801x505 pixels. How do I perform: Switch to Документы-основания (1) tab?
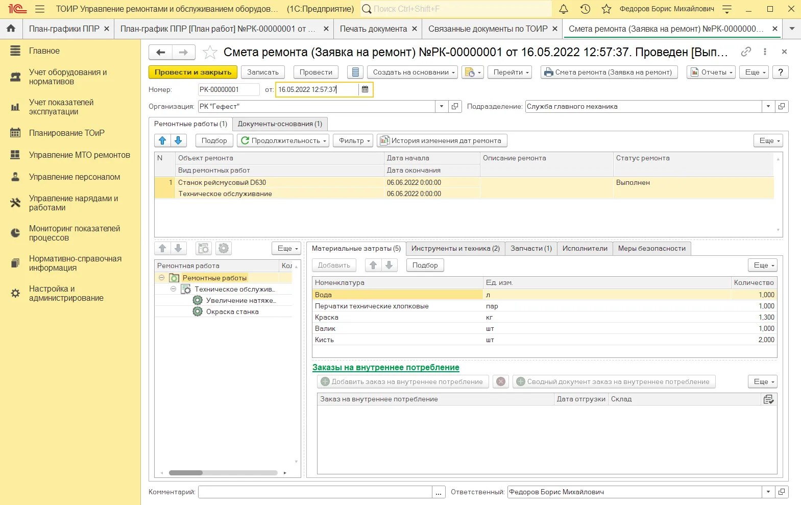[280, 124]
